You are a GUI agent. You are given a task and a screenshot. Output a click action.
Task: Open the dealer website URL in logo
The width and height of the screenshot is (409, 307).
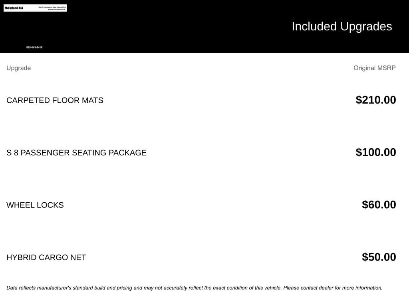(56, 9)
